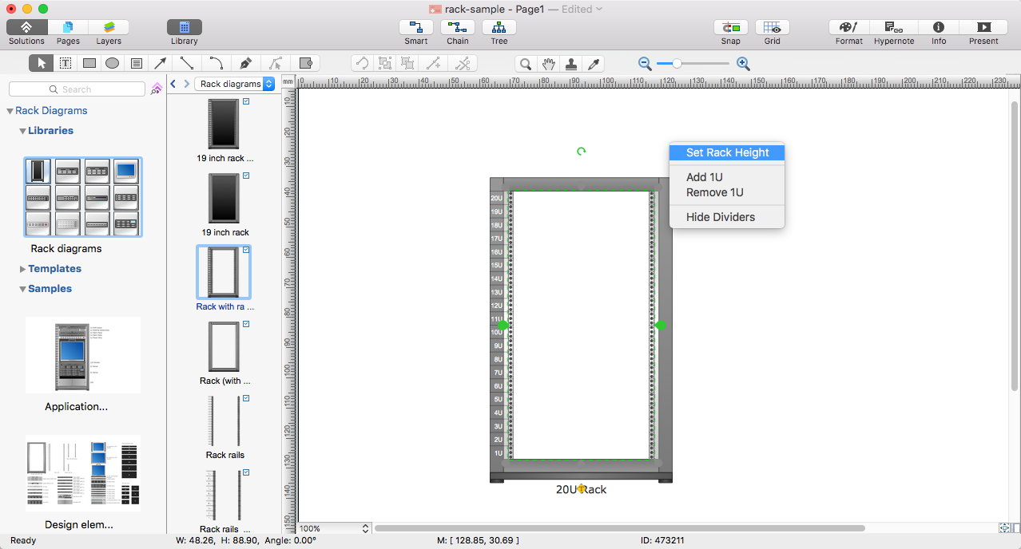Select Hide Dividers in context menu
This screenshot has height=549, width=1021.
pyautogui.click(x=720, y=217)
